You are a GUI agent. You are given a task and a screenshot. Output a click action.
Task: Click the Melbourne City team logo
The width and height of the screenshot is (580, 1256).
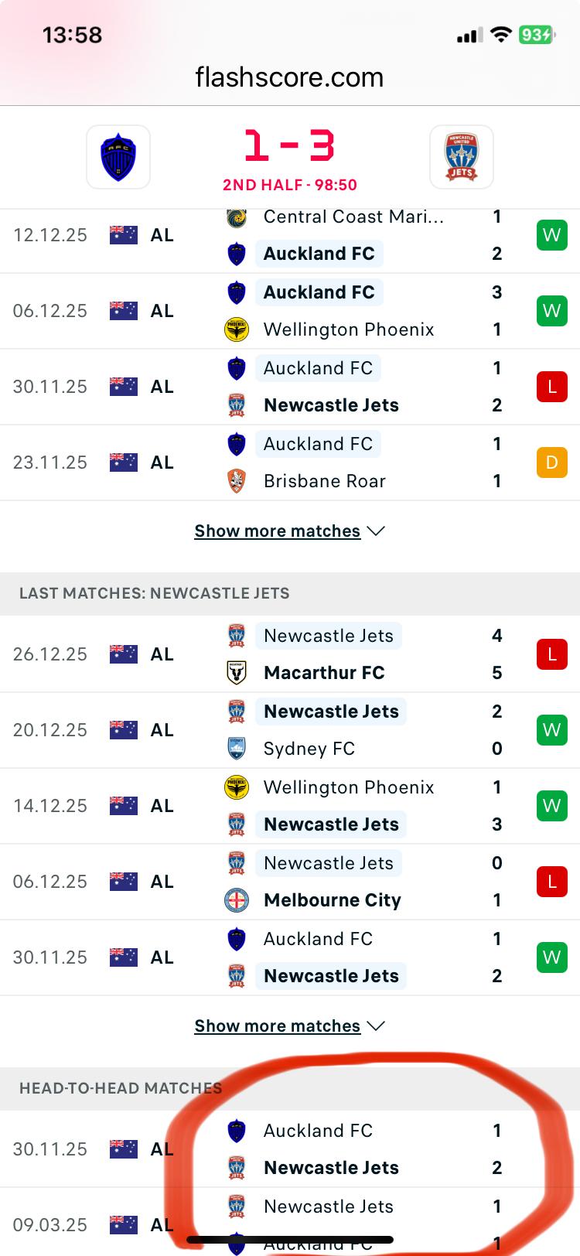[x=237, y=900]
